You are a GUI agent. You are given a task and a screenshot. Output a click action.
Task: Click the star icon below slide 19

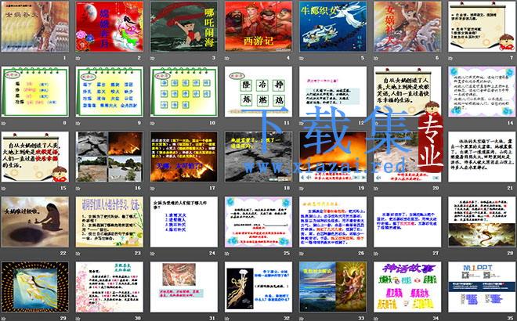(302, 188)
